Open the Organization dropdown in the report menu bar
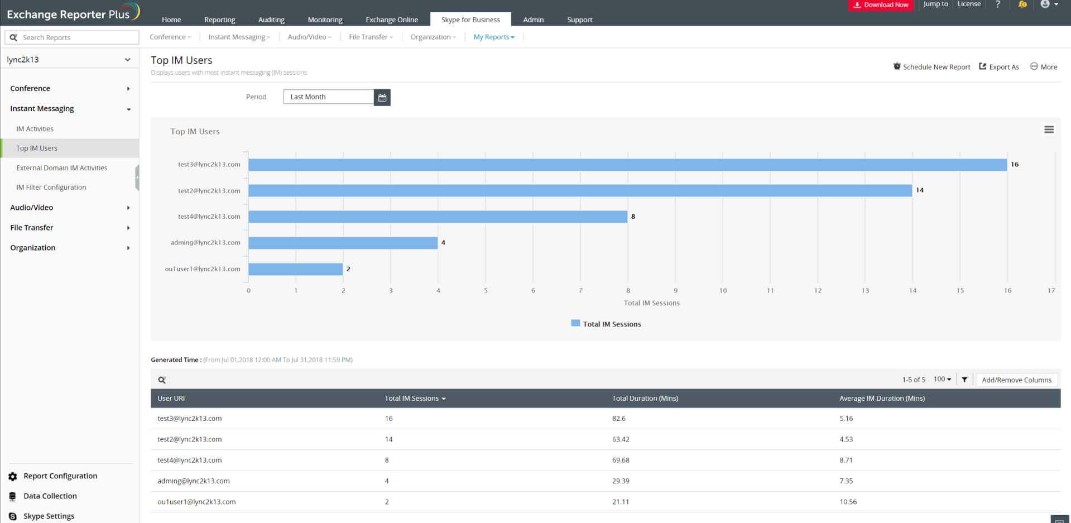Viewport: 1071px width, 523px height. point(433,37)
